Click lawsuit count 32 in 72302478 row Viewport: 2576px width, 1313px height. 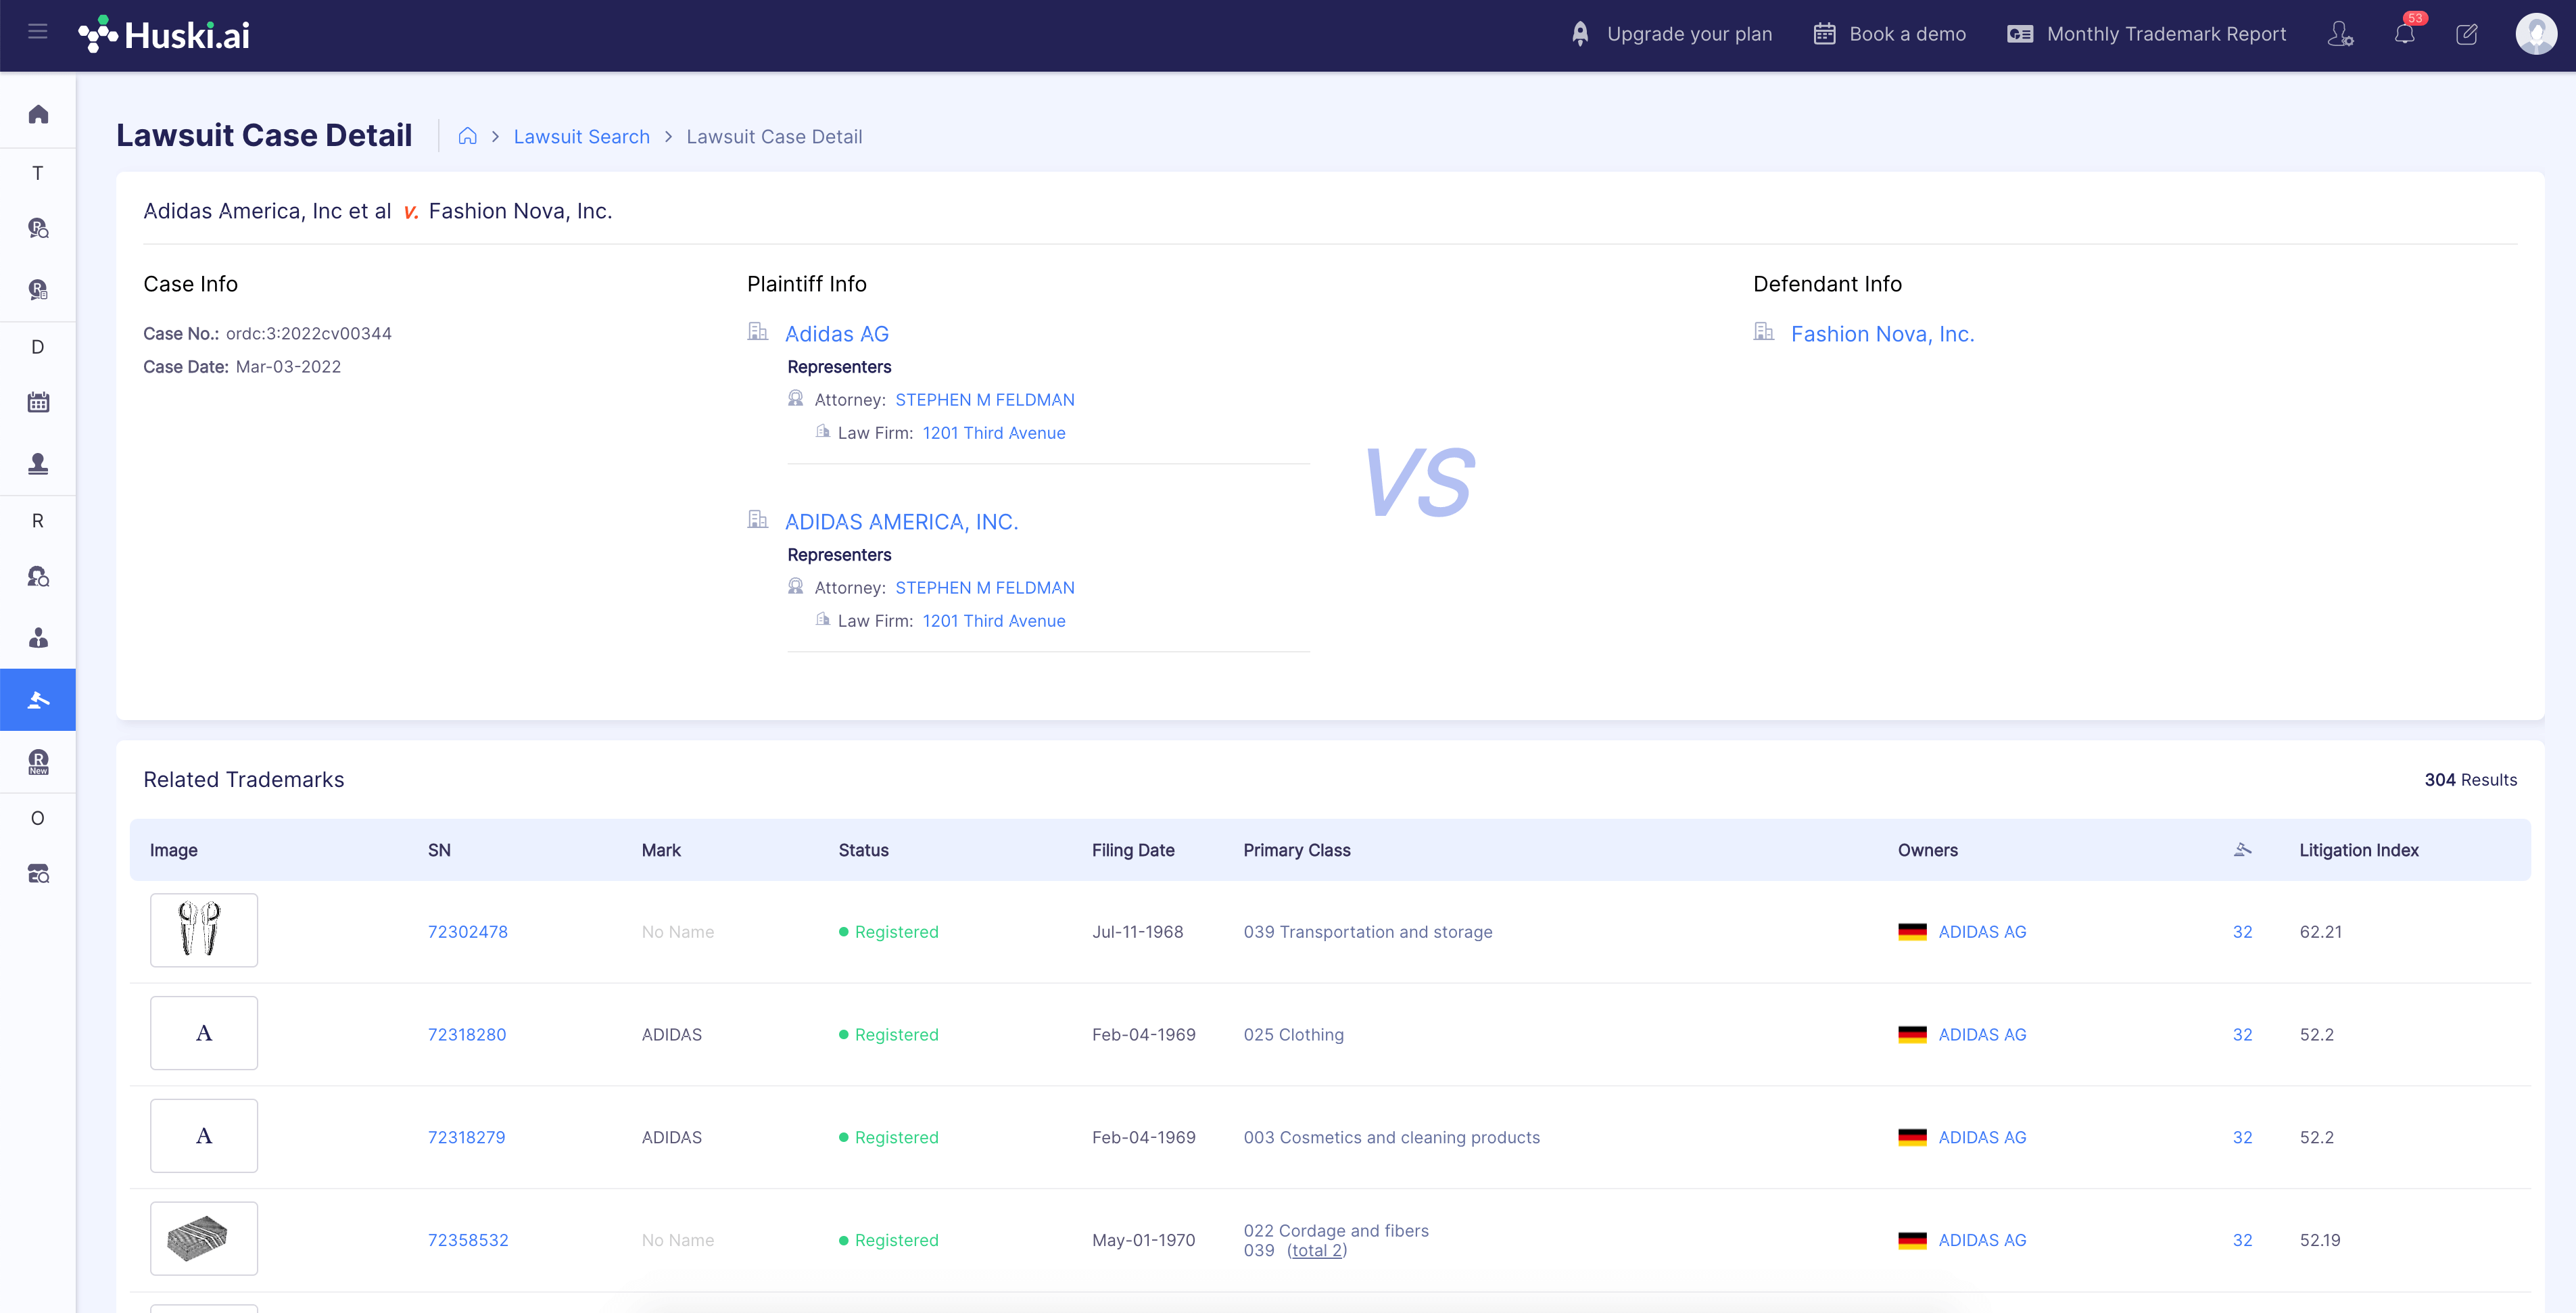2242,932
